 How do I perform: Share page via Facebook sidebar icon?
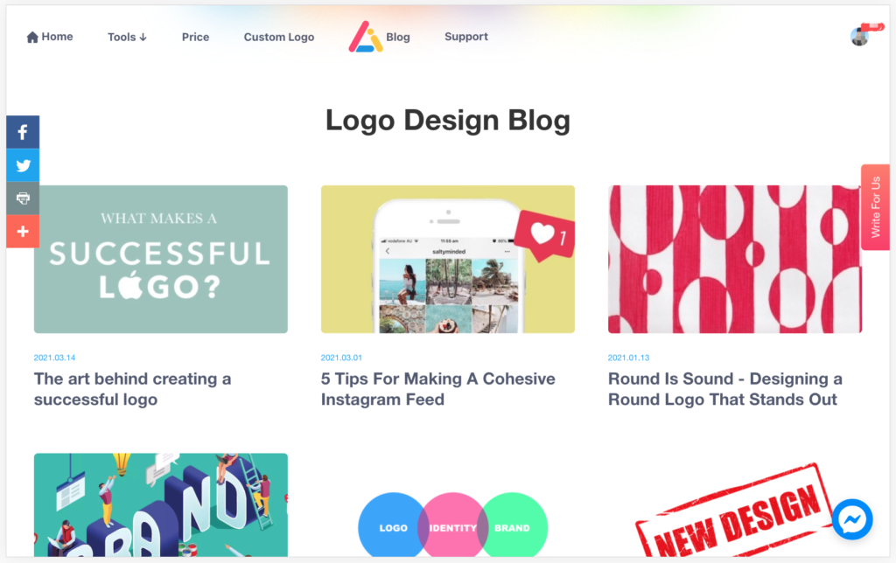point(23,133)
